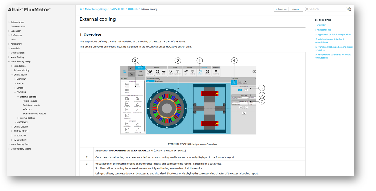376x191 pixels.
Task: Click the question mark help icon in the figure
Action: (254, 72)
